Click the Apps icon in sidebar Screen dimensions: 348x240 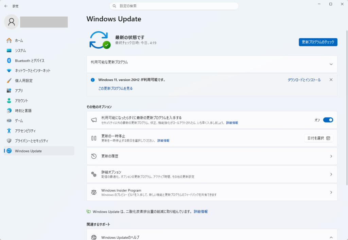[x=9, y=90]
